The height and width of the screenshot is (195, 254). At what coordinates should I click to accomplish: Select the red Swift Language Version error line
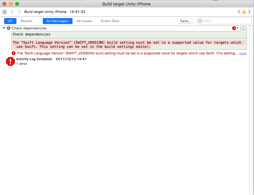(127, 53)
